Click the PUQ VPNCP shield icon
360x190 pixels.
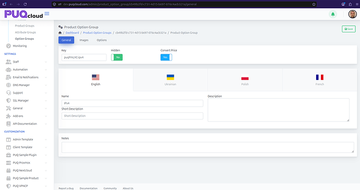point(8,186)
